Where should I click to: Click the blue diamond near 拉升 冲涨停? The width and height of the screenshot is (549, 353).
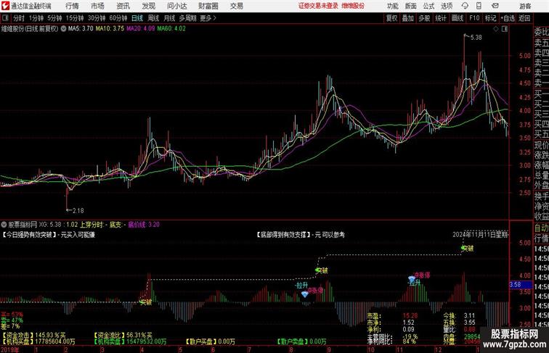point(305,294)
